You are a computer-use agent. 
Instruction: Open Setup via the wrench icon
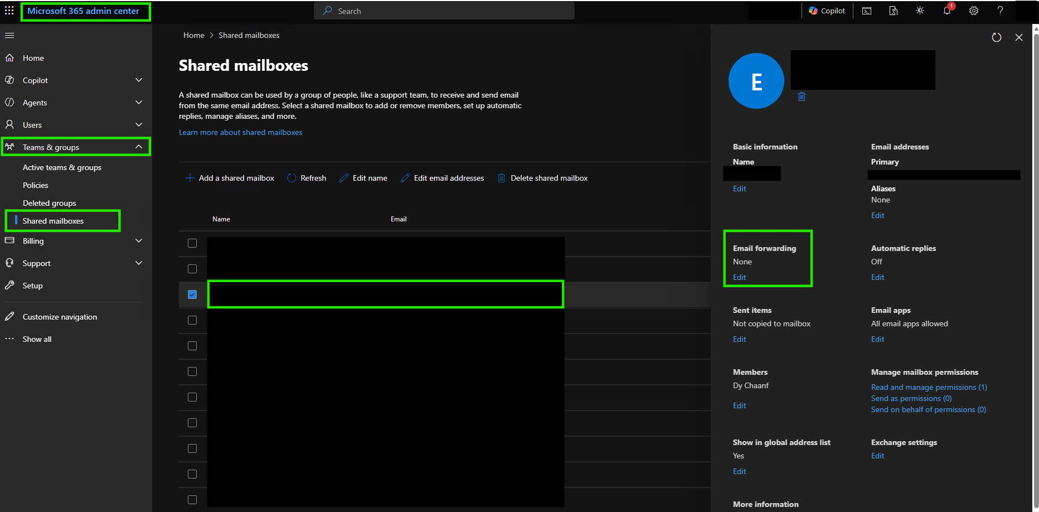(9, 285)
